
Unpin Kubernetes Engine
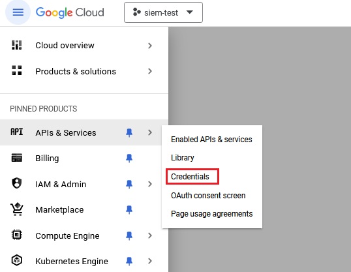[x=129, y=261]
